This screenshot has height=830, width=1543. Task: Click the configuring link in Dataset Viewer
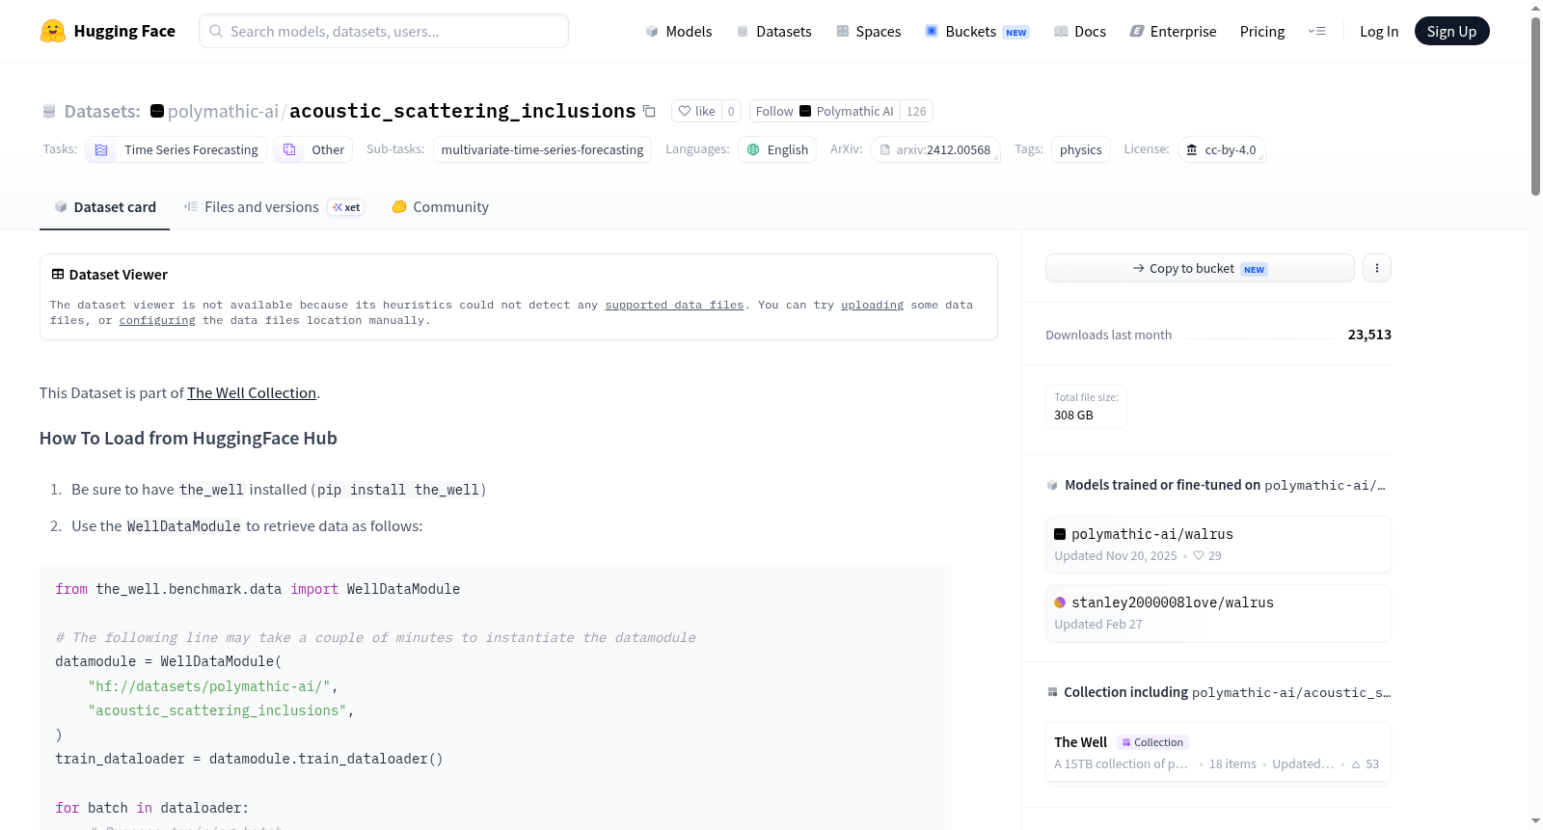(x=157, y=320)
